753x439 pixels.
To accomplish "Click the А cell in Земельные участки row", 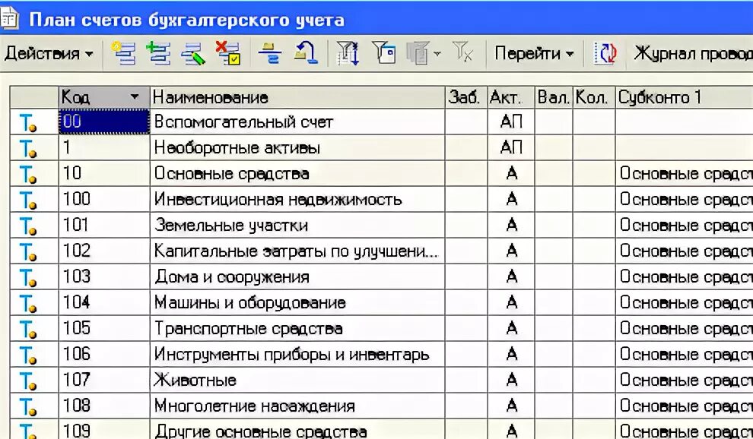I will pyautogui.click(x=511, y=225).
